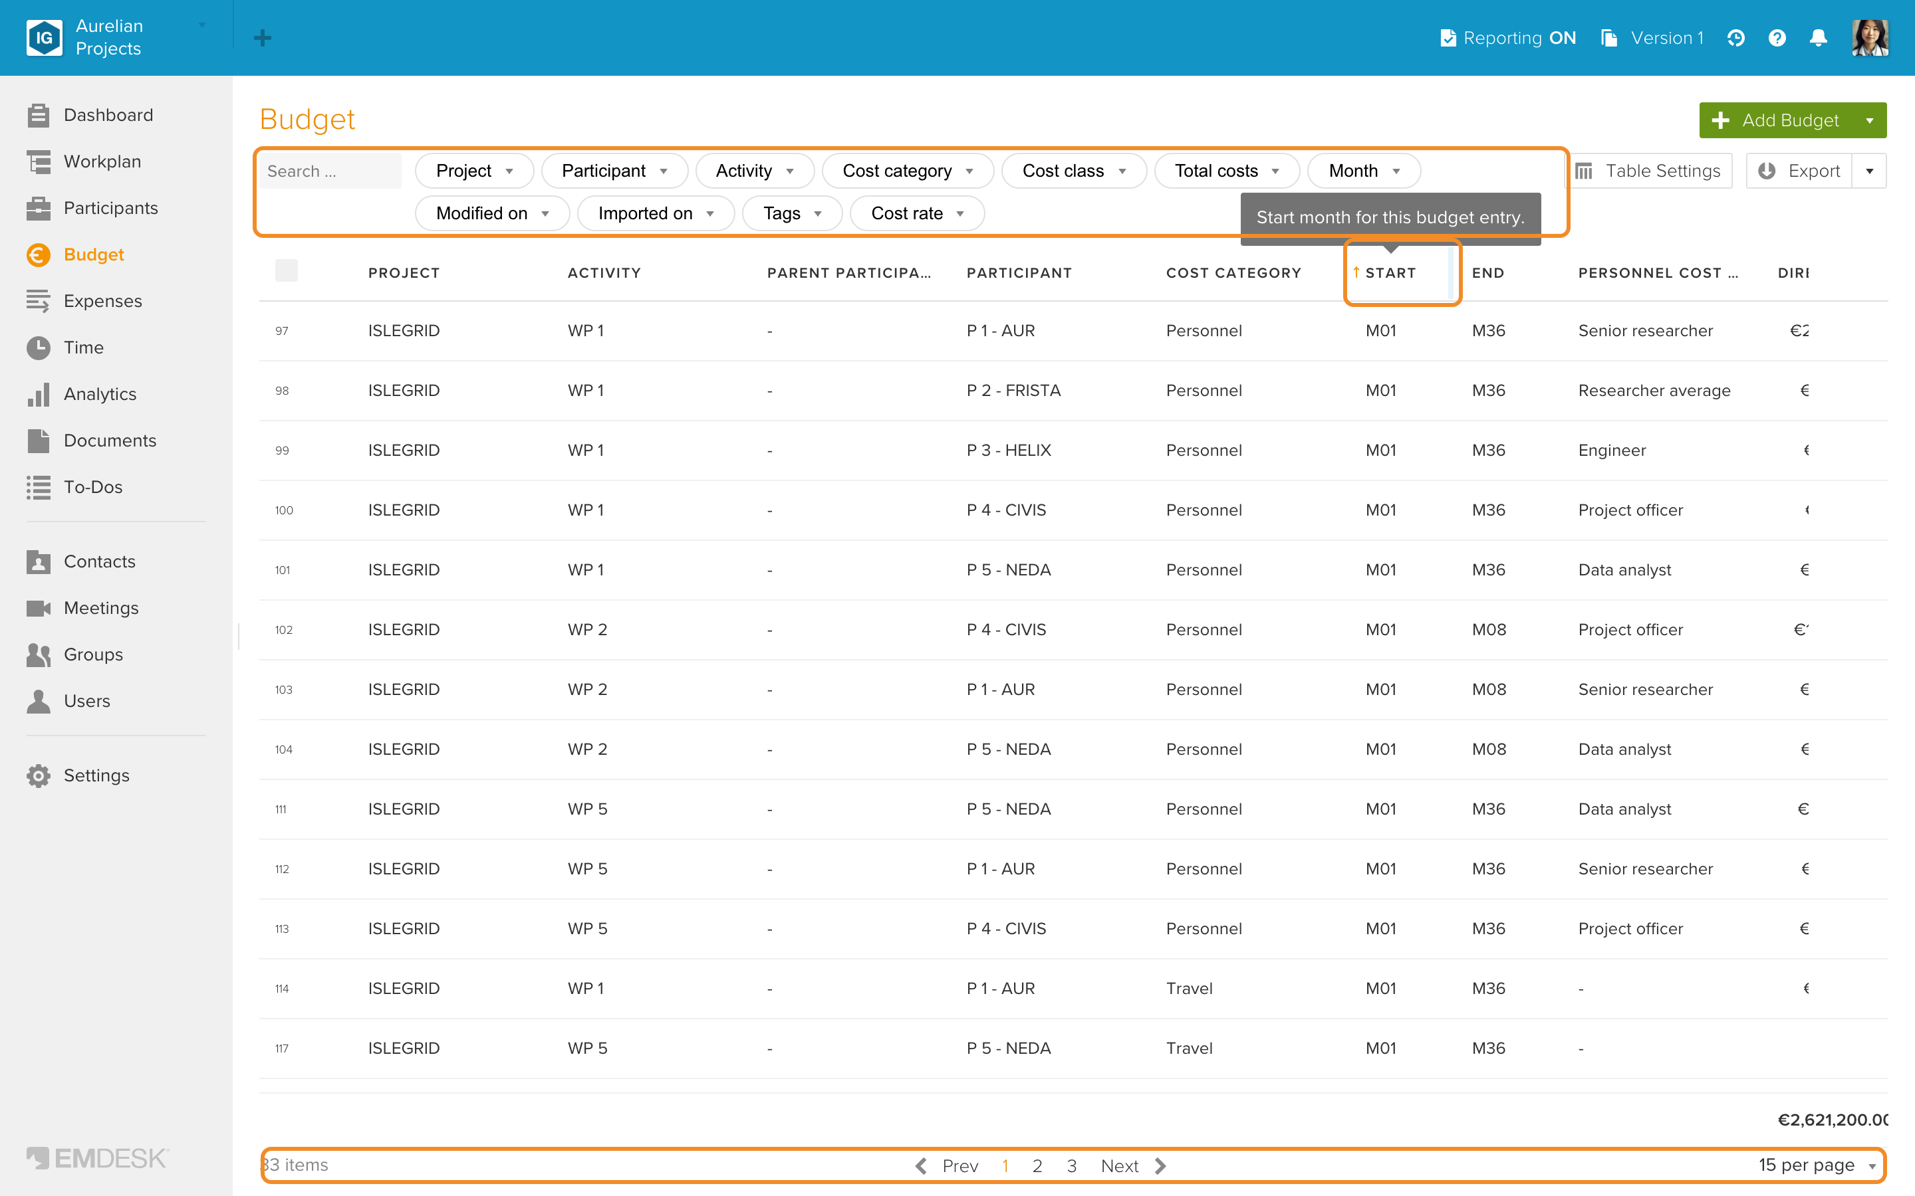The image size is (1915, 1196).
Task: Expand the Cost rate filter dropdown
Action: coord(917,213)
